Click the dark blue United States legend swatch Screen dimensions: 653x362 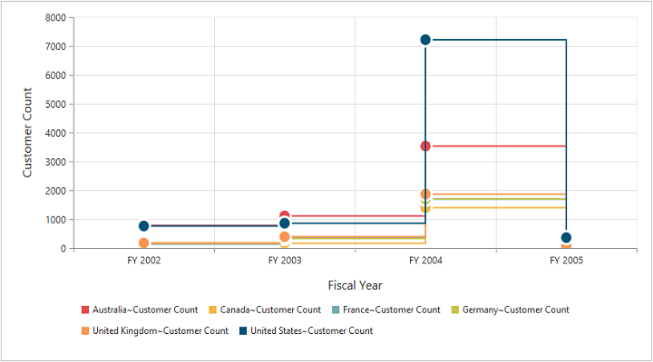coord(243,331)
